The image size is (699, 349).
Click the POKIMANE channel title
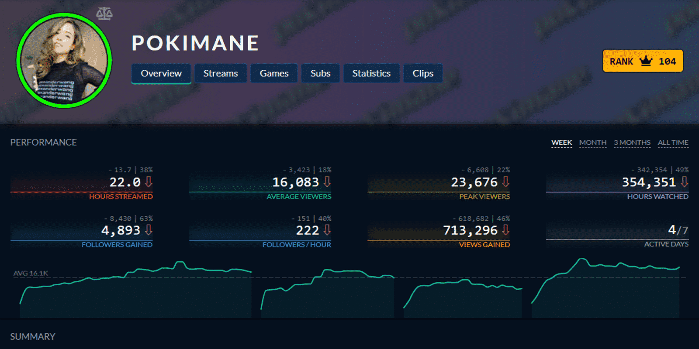coord(196,43)
